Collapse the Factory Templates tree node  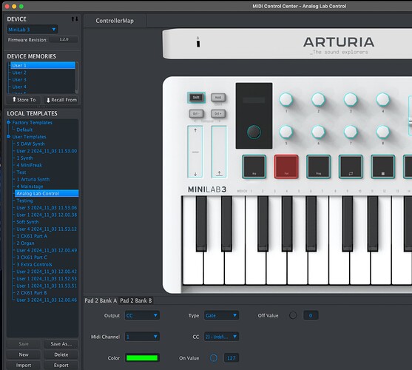point(8,122)
